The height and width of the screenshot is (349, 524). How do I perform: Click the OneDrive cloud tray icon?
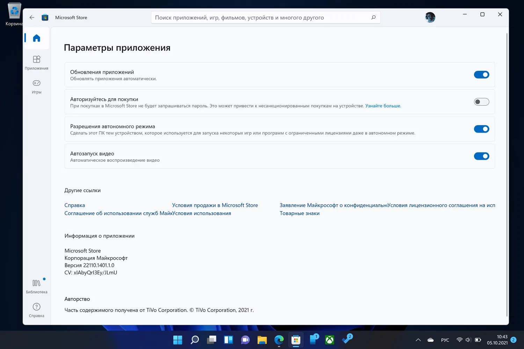(x=431, y=340)
